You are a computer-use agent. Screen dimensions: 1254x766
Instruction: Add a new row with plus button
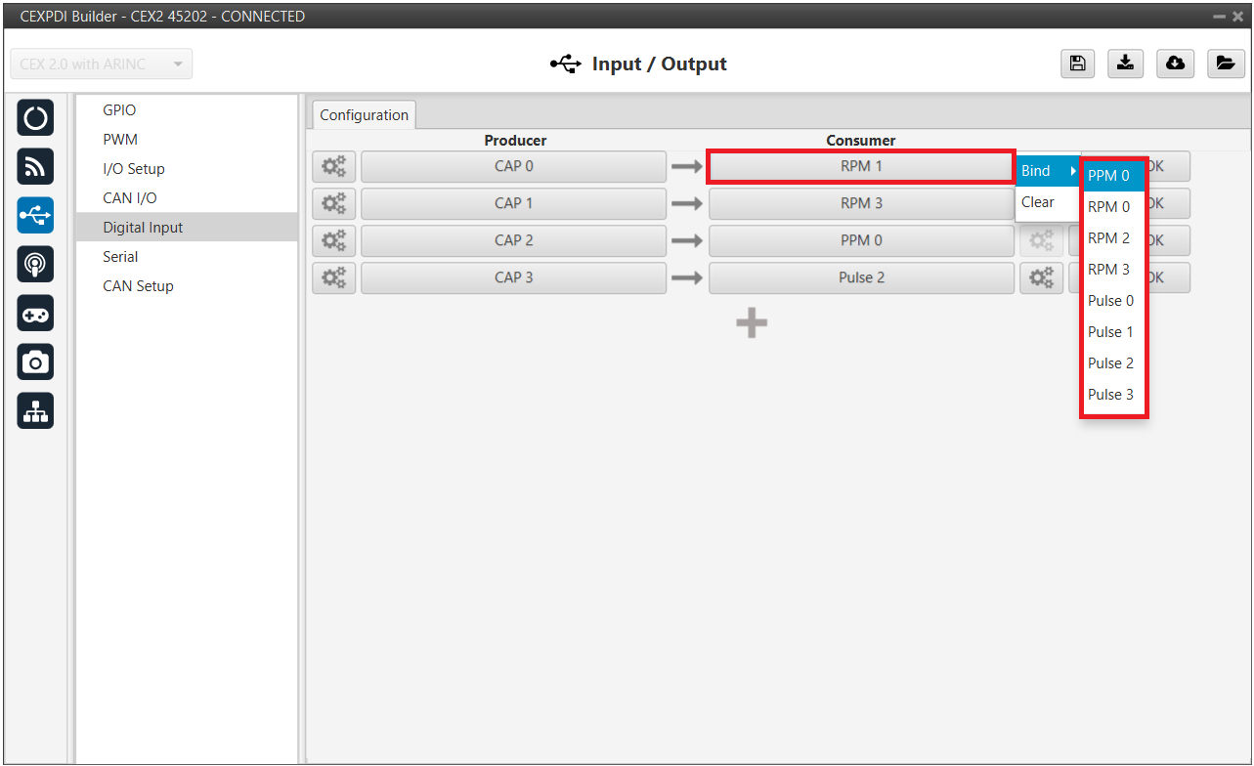point(751,323)
